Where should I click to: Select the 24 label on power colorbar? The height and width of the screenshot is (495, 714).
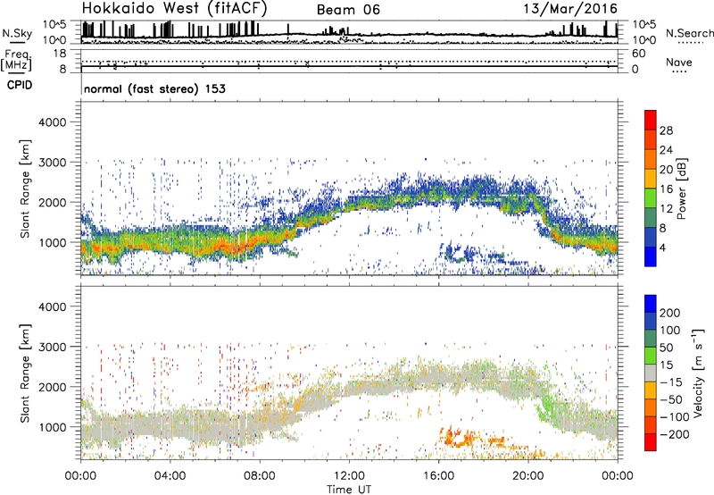point(666,150)
